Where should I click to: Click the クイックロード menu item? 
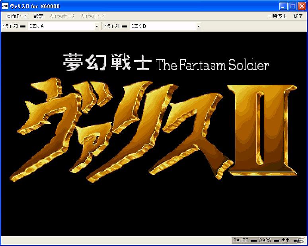coord(93,16)
